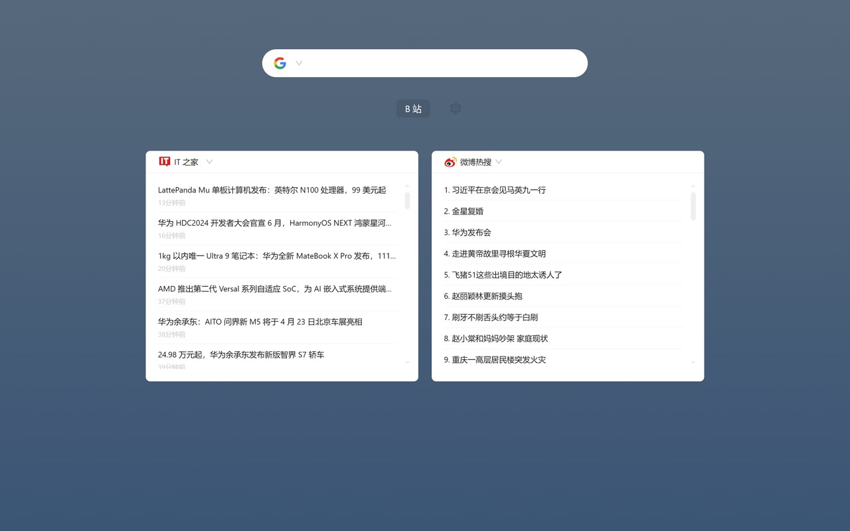Open settings via the gear icon
850x531 pixels.
coord(455,108)
